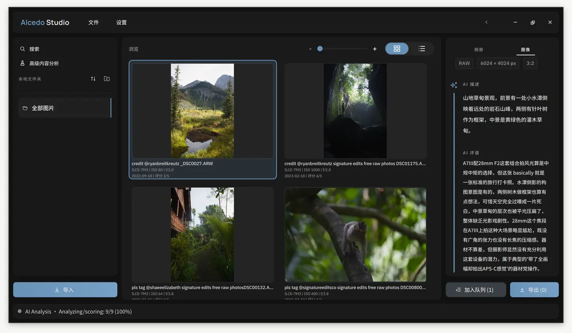
Task: Switch to the 图像 tab
Action: pyautogui.click(x=526, y=50)
